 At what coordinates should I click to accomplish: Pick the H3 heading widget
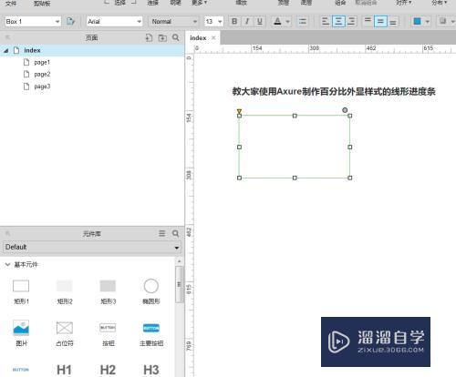(x=151, y=370)
